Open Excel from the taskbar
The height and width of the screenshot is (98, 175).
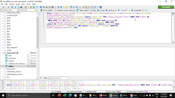65,95
